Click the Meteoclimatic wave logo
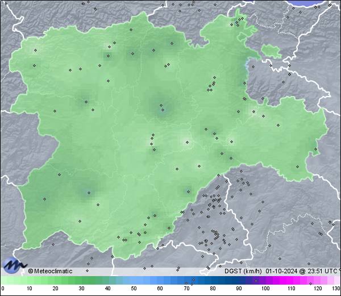341x296 pixels. [x=14, y=265]
